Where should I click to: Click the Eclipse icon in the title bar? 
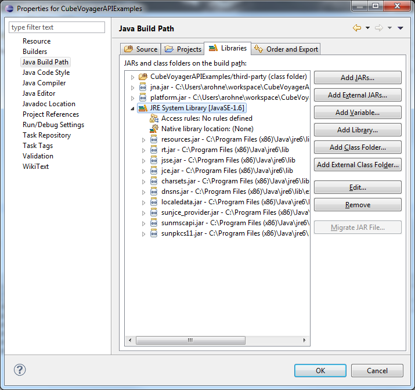pyautogui.click(x=9, y=9)
